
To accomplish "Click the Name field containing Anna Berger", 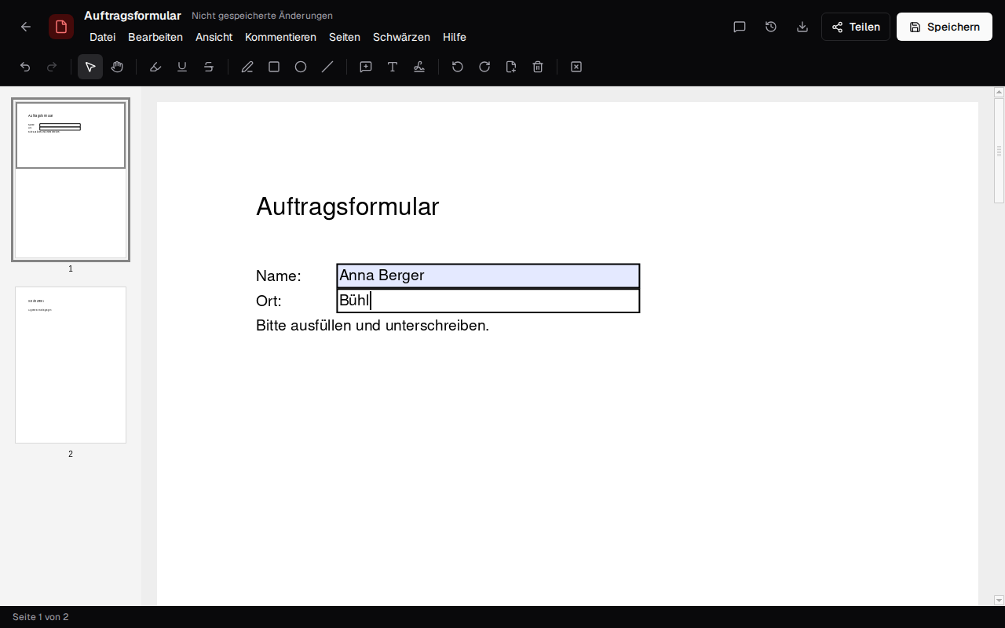I will (x=488, y=276).
